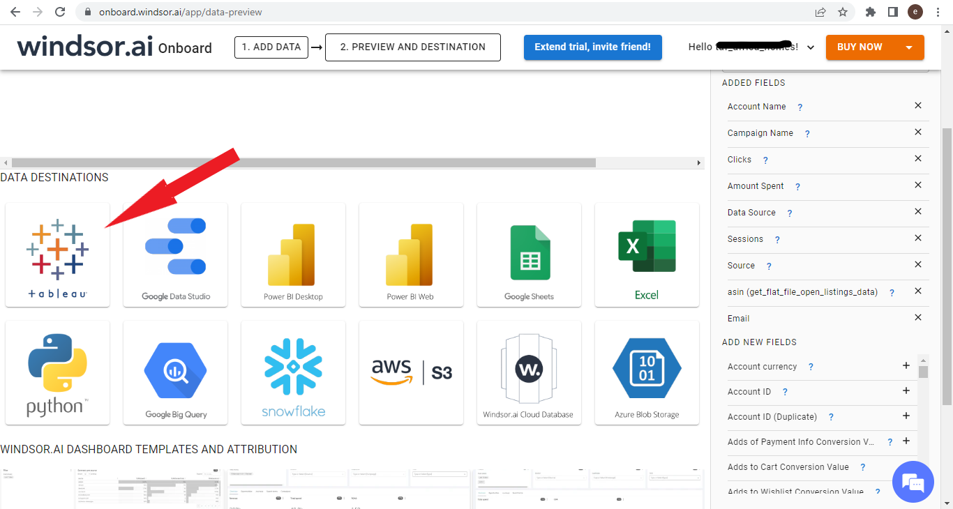Image resolution: width=953 pixels, height=509 pixels.
Task: Click the page vertical scrollbar
Action: (x=947, y=266)
